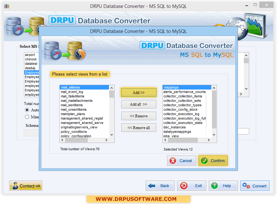Open Help from the bottom bar
277x204 pixels.
point(223,186)
